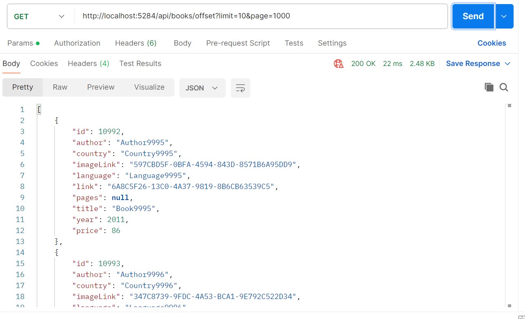525x319 pixels.
Task: Click the "Country9996" value
Action: coord(149,286)
